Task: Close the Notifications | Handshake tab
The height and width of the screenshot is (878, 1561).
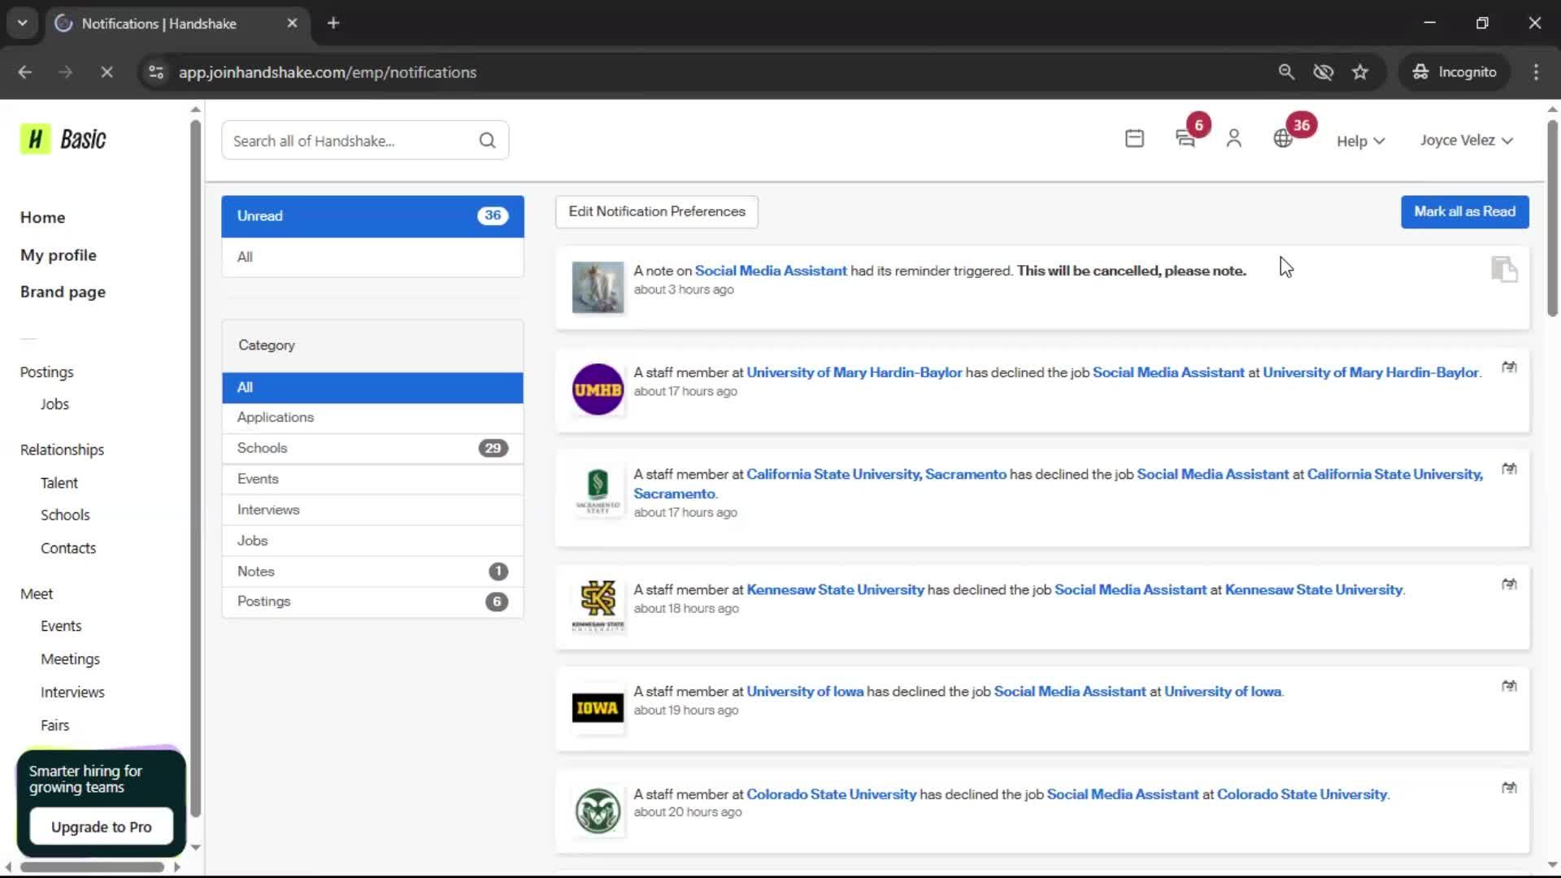Action: (x=292, y=24)
